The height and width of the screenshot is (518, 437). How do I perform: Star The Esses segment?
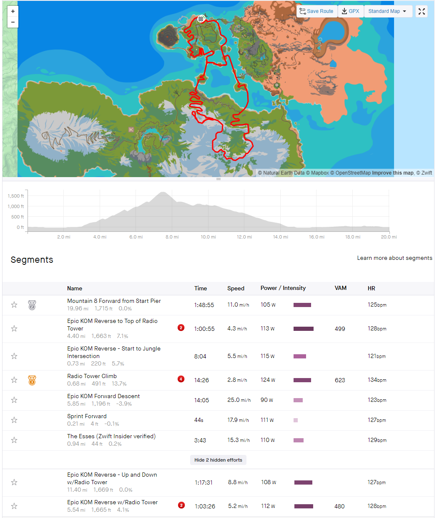pyautogui.click(x=14, y=440)
